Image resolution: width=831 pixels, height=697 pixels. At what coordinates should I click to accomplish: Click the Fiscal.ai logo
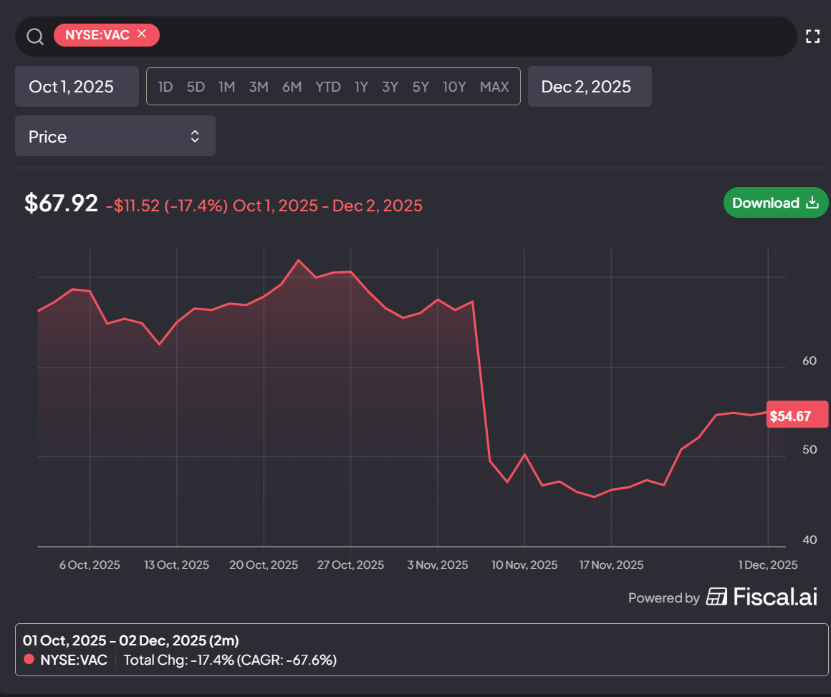click(762, 597)
